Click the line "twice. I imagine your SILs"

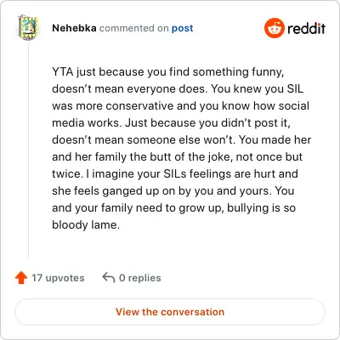(175, 174)
